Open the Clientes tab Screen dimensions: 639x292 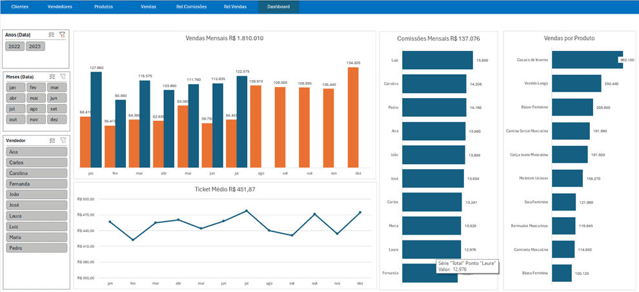20,7
